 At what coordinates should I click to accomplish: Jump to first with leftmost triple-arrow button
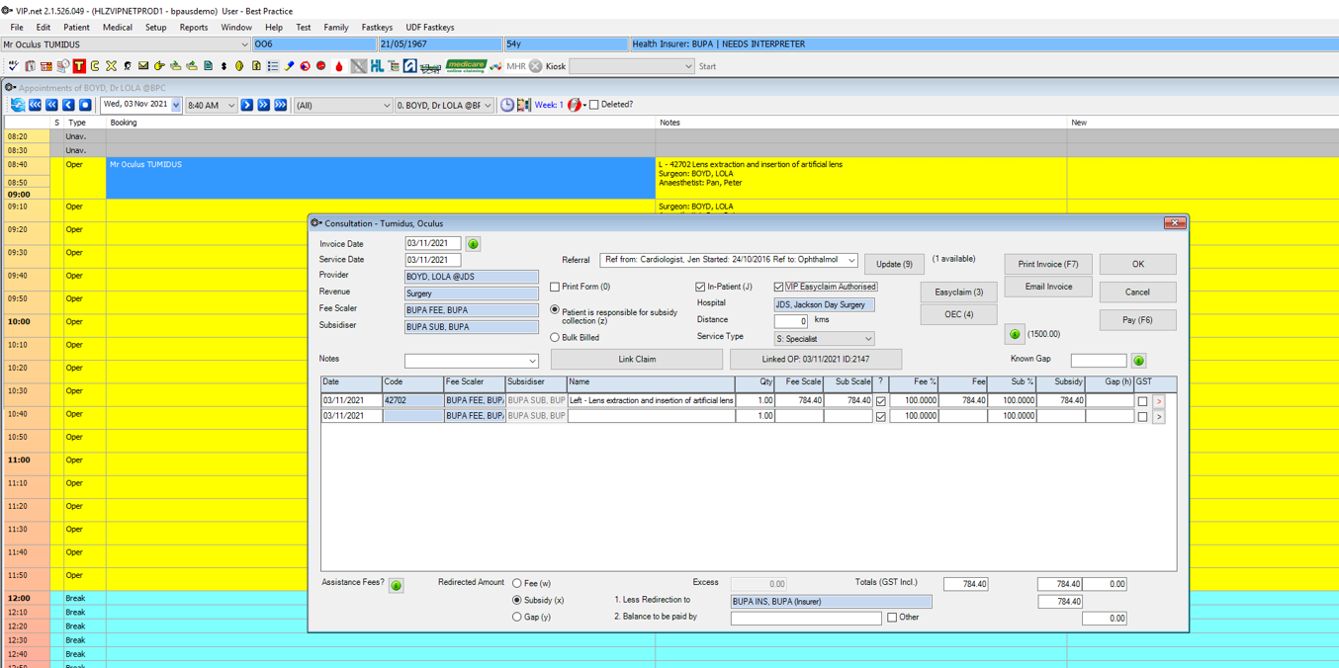click(35, 105)
